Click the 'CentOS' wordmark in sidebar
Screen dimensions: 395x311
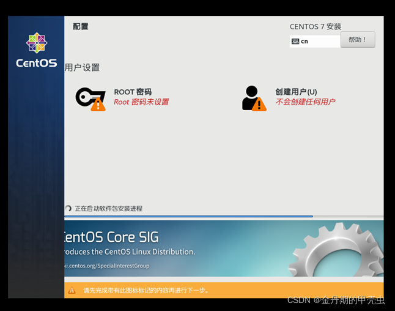coord(37,63)
